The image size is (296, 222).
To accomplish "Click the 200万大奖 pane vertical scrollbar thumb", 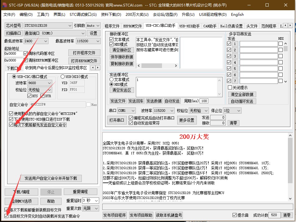I will coord(290,160).
